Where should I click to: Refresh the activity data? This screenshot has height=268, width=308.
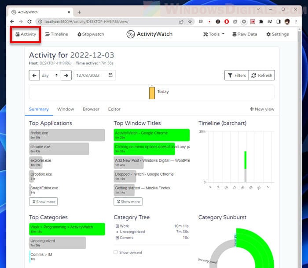261,75
